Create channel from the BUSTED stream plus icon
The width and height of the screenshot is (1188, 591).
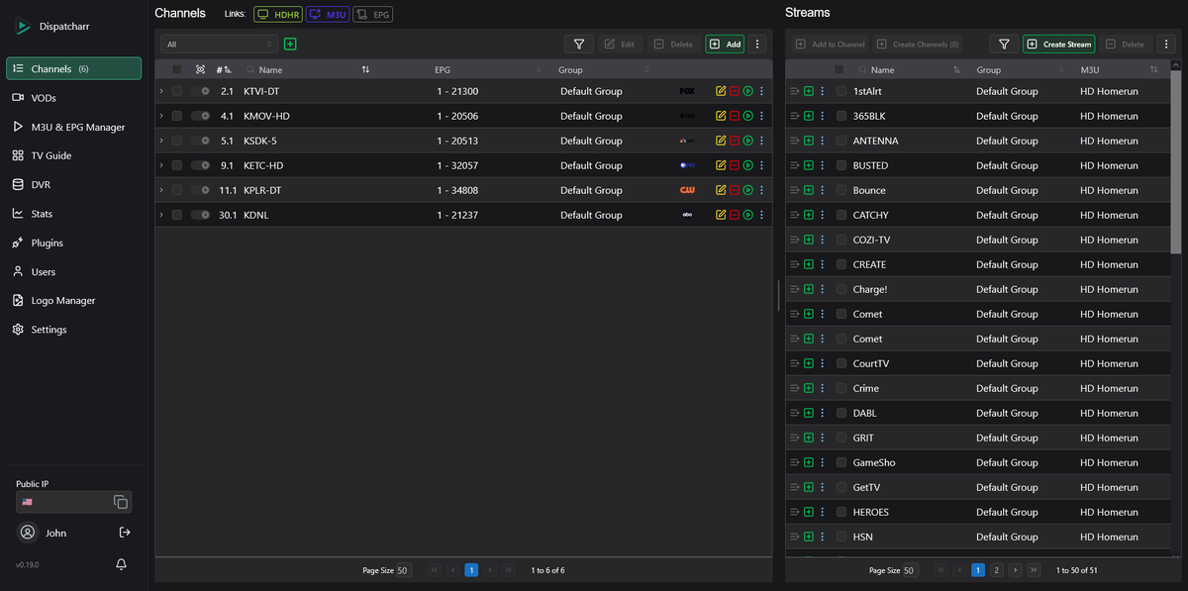809,165
